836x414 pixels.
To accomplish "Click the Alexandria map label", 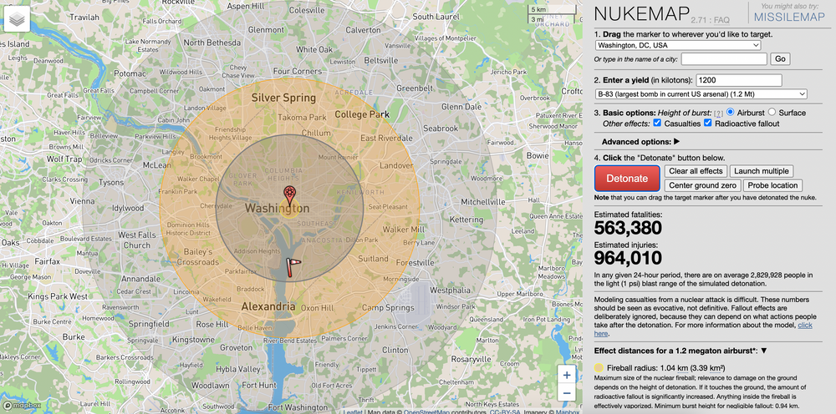I will tap(268, 306).
